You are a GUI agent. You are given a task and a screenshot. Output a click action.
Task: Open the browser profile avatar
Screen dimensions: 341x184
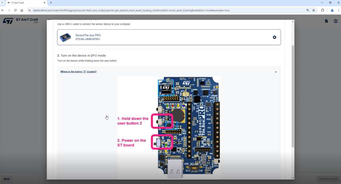pyautogui.click(x=332, y=10)
